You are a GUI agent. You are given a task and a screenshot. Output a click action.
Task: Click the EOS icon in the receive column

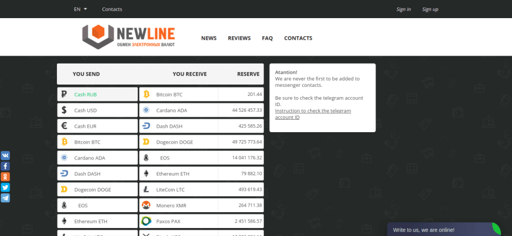click(146, 158)
